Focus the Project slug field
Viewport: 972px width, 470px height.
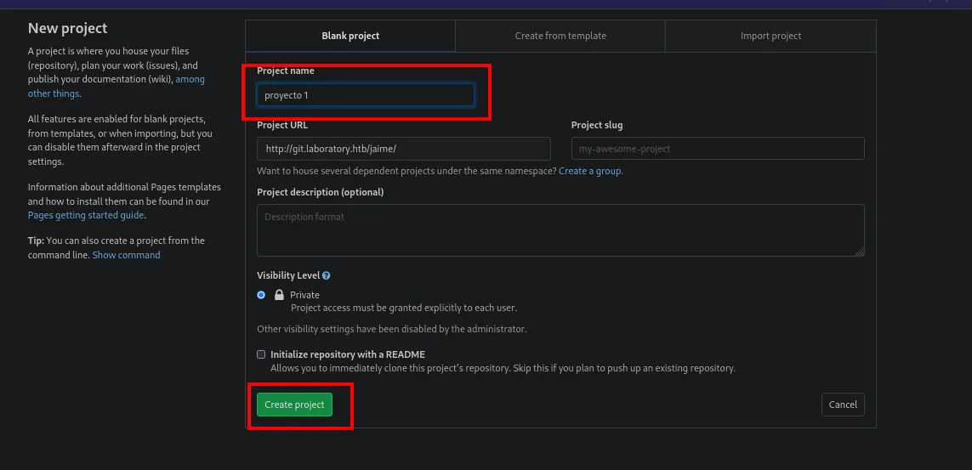[718, 149]
